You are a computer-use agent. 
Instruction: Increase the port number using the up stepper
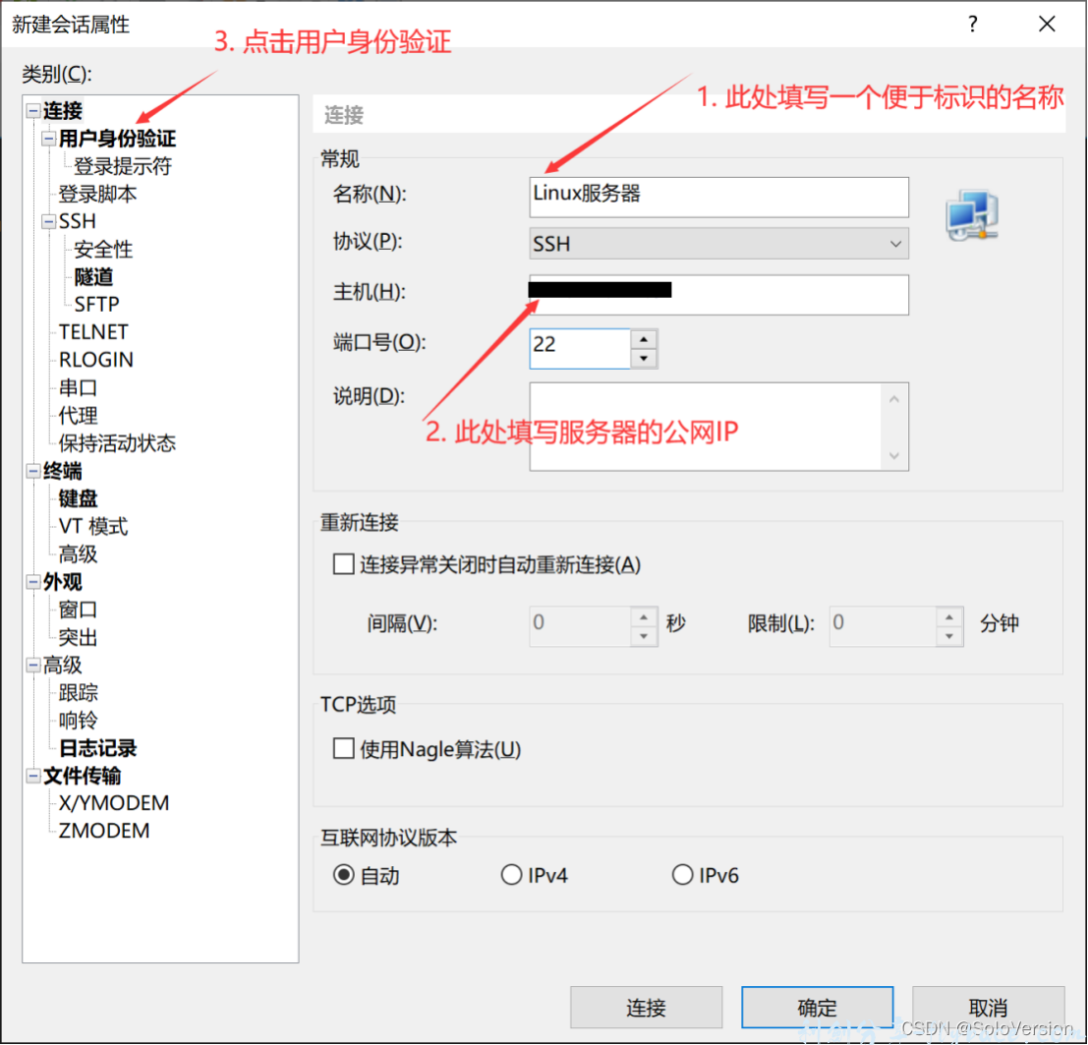(x=644, y=339)
